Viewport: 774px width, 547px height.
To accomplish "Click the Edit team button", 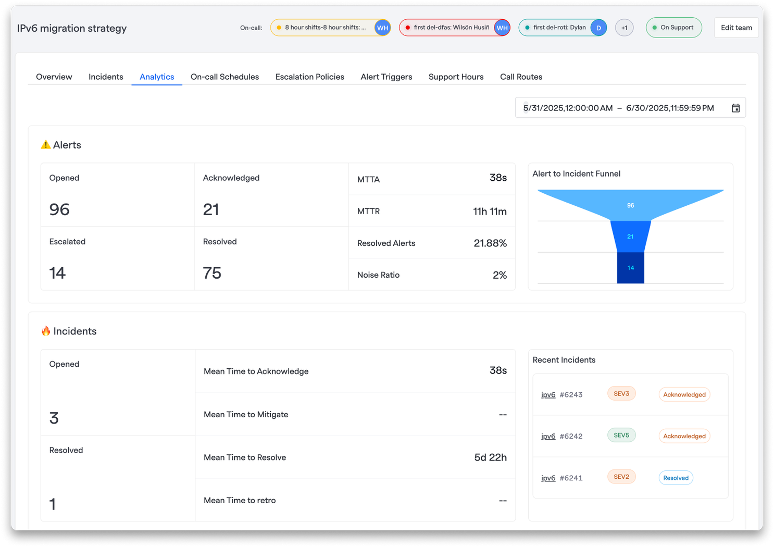I will pos(736,28).
